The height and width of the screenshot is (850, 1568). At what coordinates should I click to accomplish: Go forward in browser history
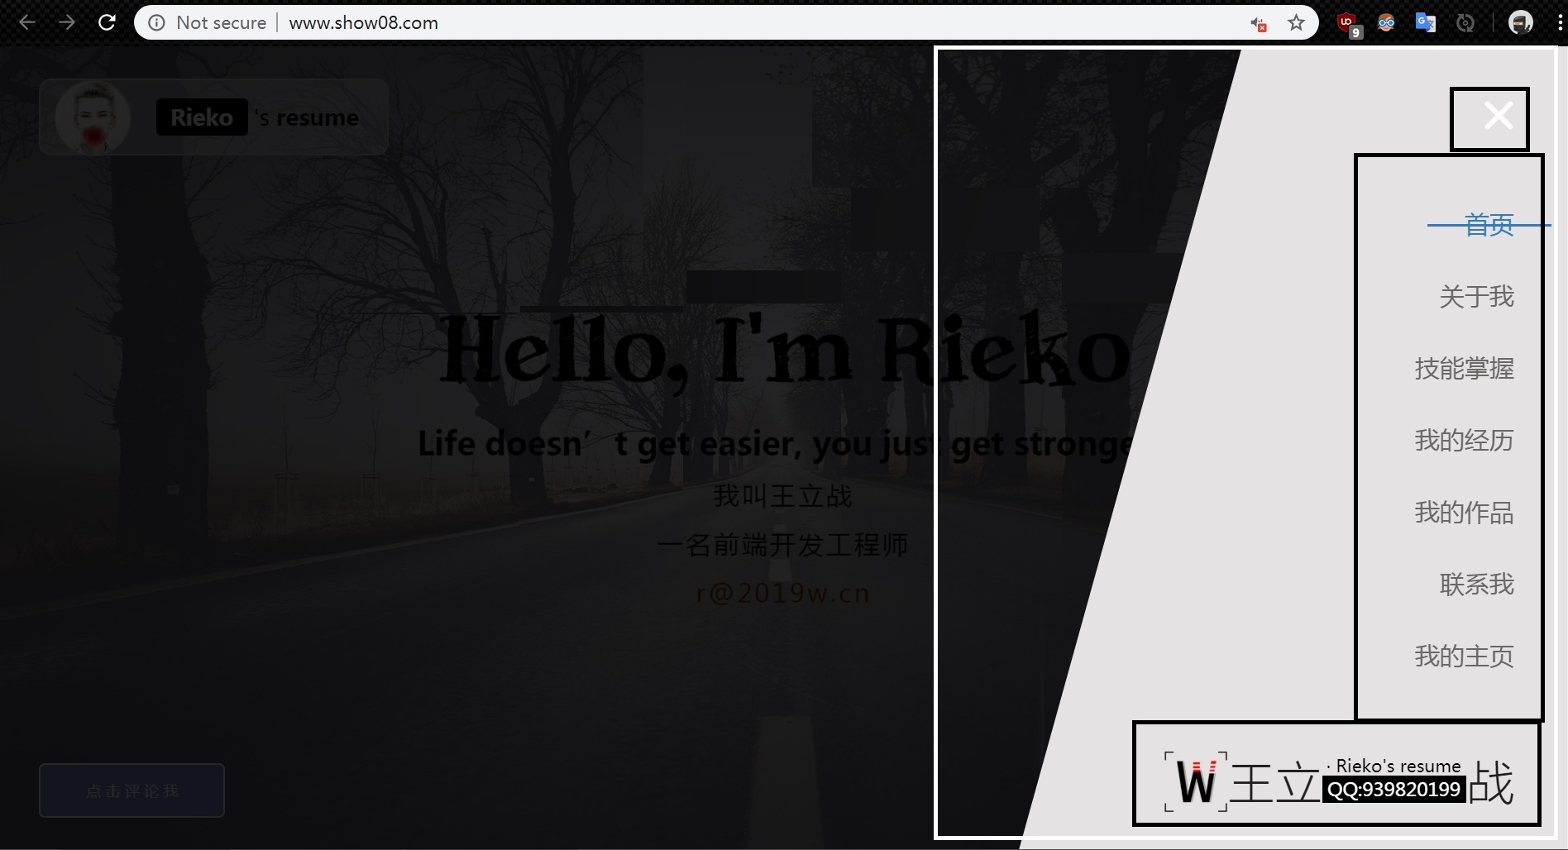click(x=67, y=22)
